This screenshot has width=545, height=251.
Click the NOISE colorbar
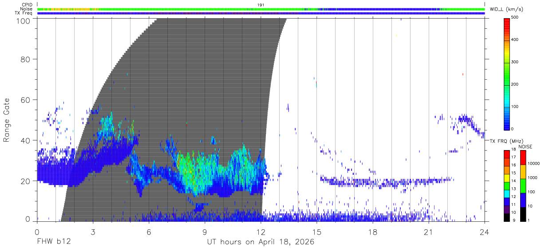(523, 186)
